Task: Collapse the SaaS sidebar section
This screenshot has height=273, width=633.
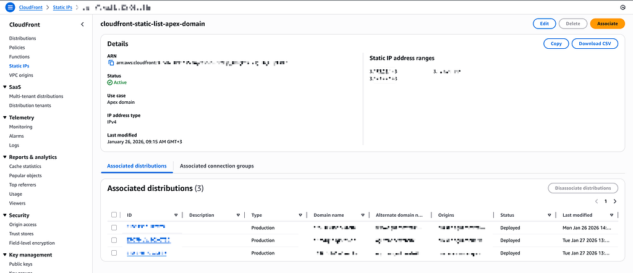Action: click(x=4, y=87)
